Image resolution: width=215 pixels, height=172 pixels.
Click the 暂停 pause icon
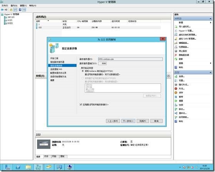pos(176,97)
